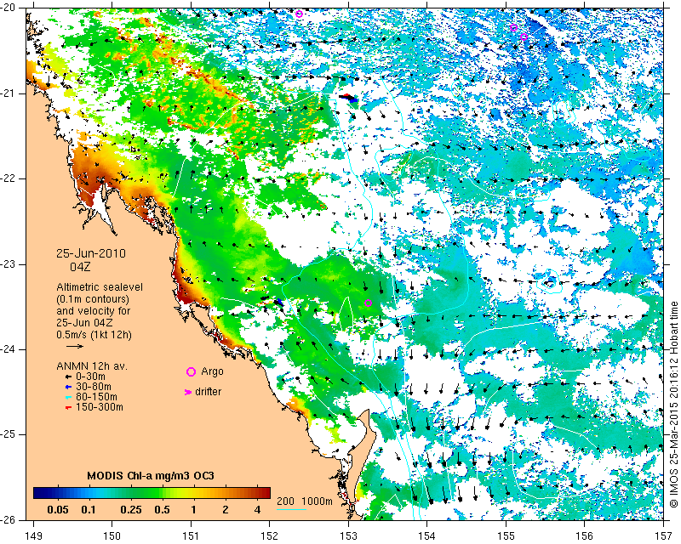Click the red 150-300m arrow legend symbol

(x=68, y=408)
